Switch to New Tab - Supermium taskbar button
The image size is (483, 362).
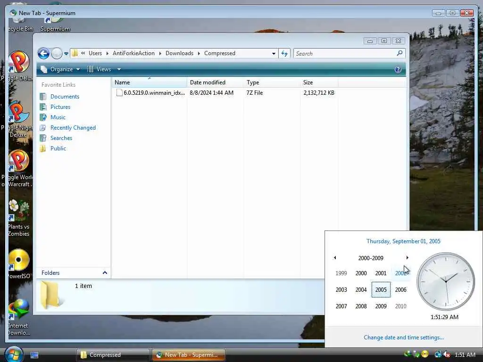(x=189, y=355)
